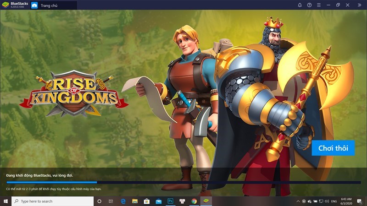Image resolution: width=367 pixels, height=206 pixels.
Task: Open Microsoft Store from taskbar
Action: 147,201
